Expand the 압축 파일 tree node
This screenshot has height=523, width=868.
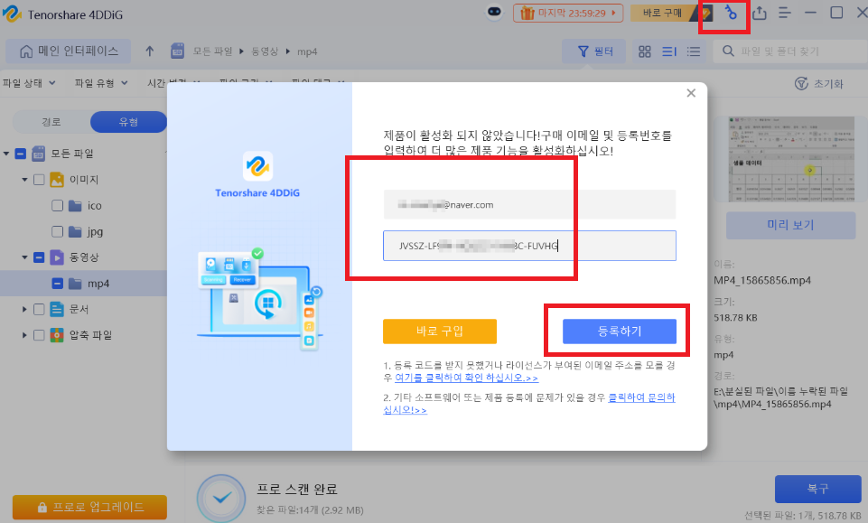24,335
